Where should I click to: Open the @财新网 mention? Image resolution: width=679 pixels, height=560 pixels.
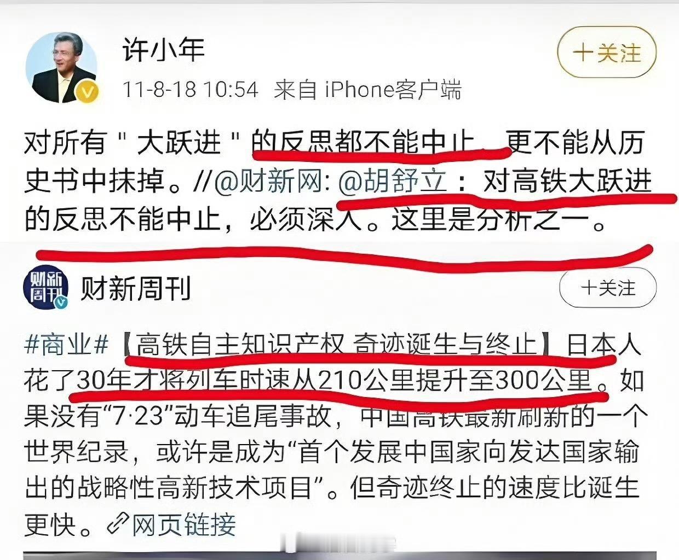point(269,181)
